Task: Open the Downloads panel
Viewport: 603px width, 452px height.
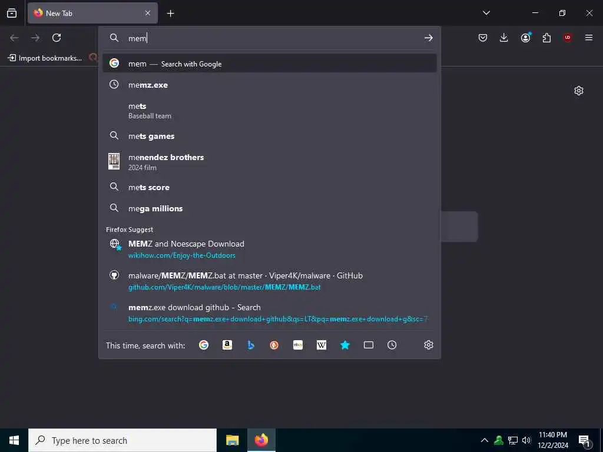Action: pyautogui.click(x=504, y=38)
